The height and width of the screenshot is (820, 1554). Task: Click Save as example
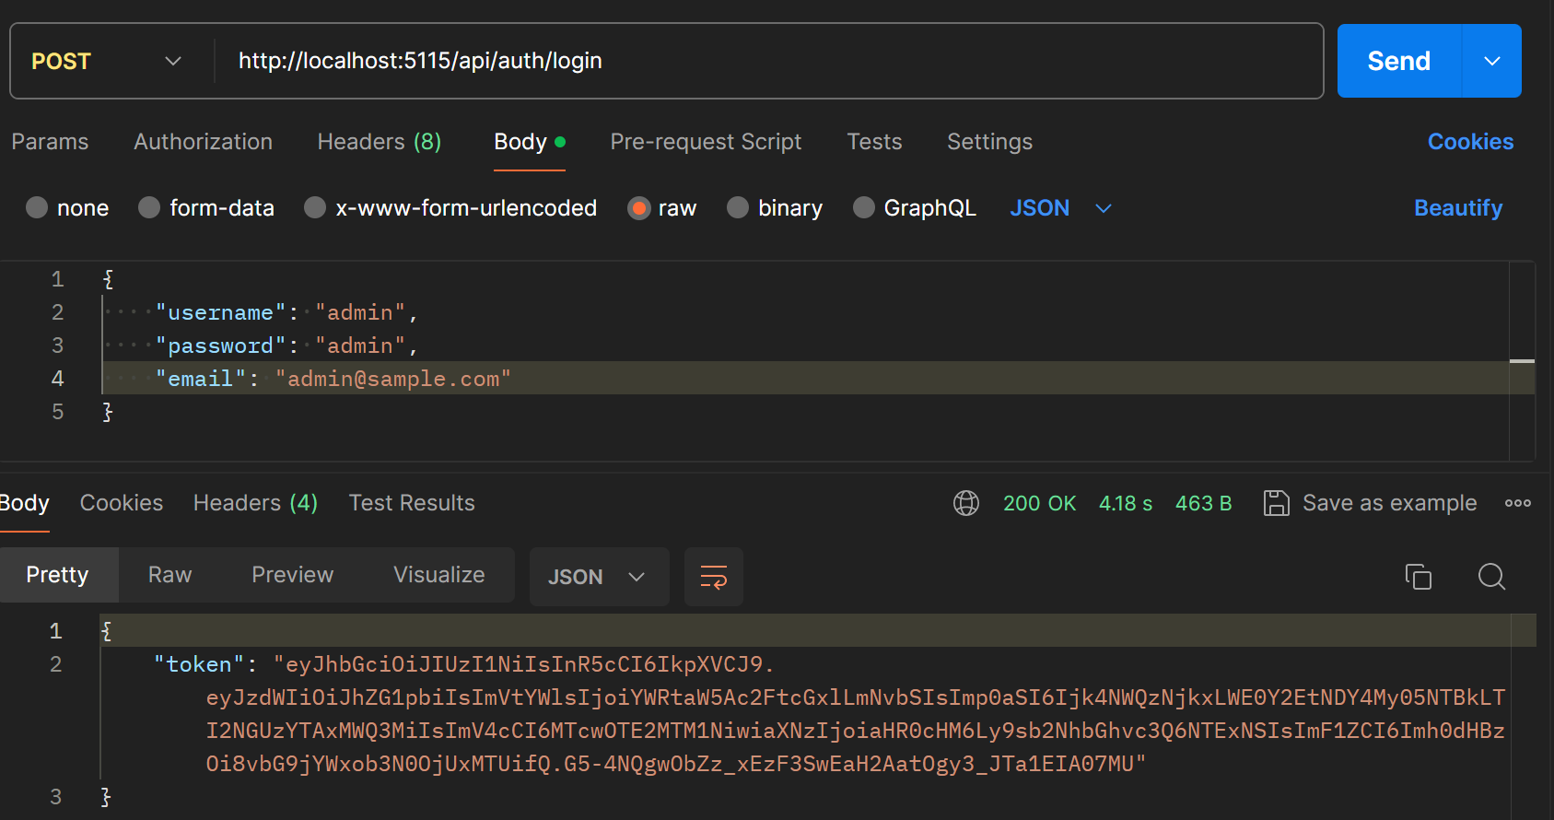coord(1389,503)
